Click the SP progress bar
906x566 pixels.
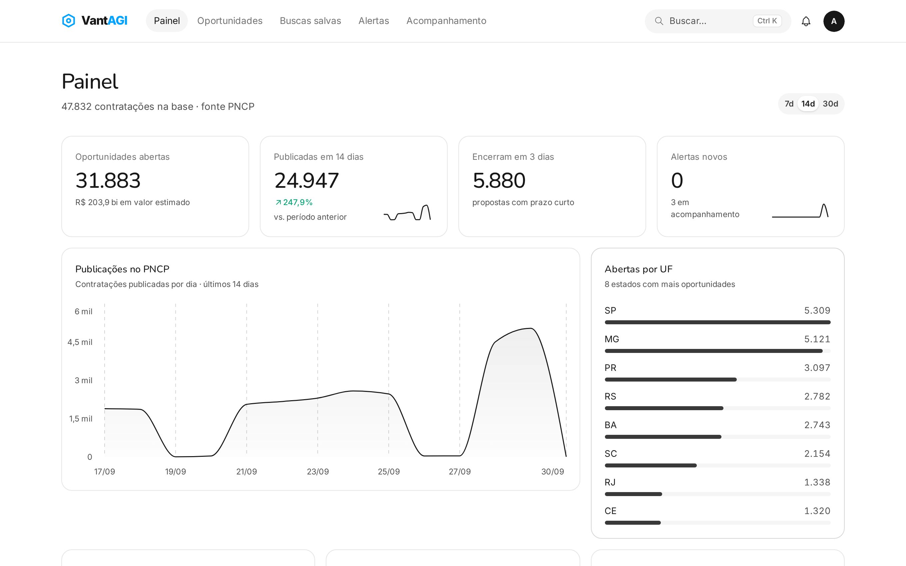717,322
